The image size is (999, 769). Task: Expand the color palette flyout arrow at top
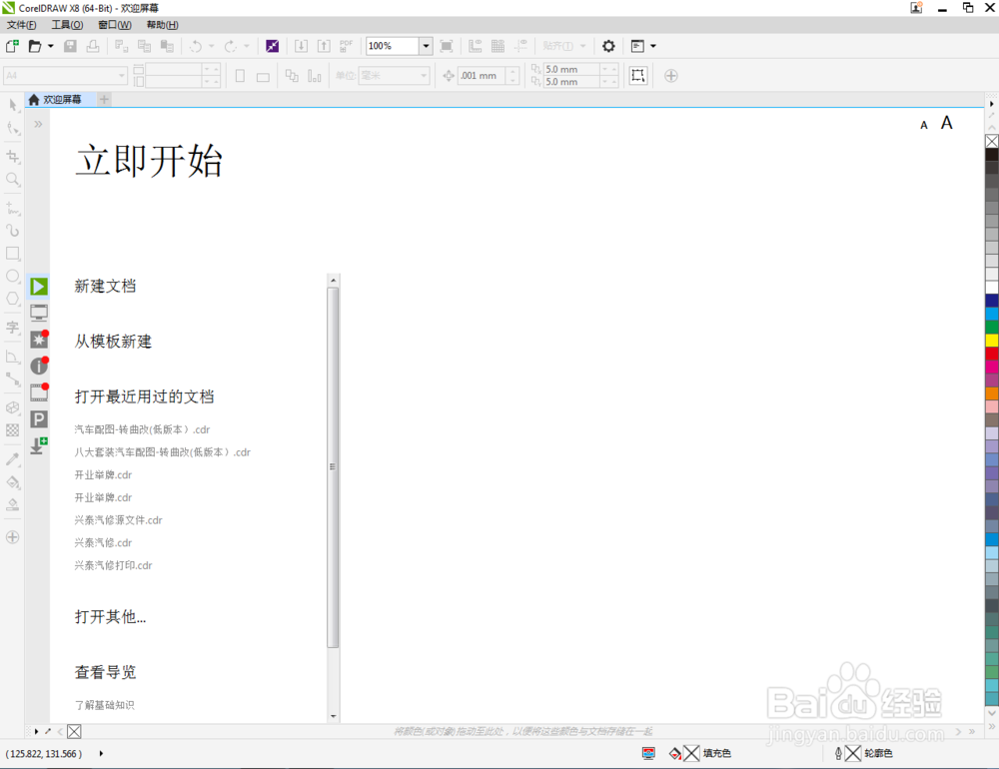(991, 103)
